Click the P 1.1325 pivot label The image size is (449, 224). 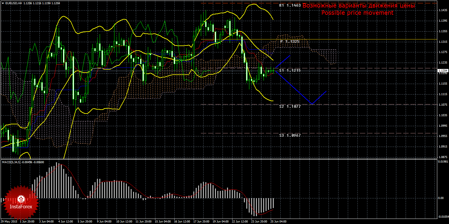coord(290,41)
